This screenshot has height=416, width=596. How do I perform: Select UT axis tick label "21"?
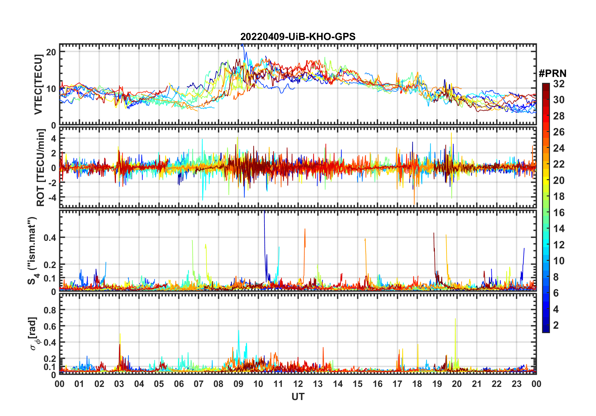coord(477,384)
